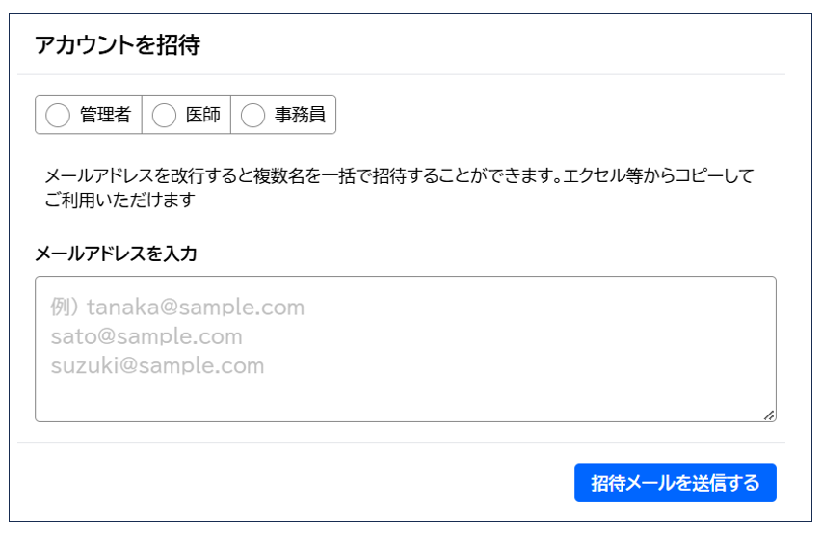Click empty space below suzuki@sample.com in textarea
Viewport: 822px width, 535px height.
tap(289, 400)
